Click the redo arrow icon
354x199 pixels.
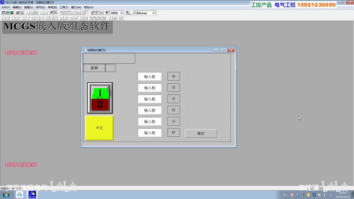tap(46, 13)
